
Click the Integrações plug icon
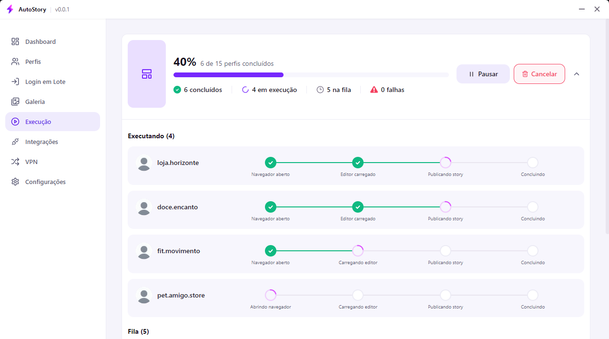pyautogui.click(x=15, y=142)
